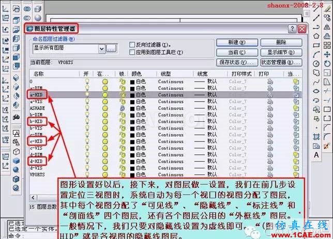Toggle on/off light bulb for layer 0
This screenshot has width=333, height=239.
point(87,82)
